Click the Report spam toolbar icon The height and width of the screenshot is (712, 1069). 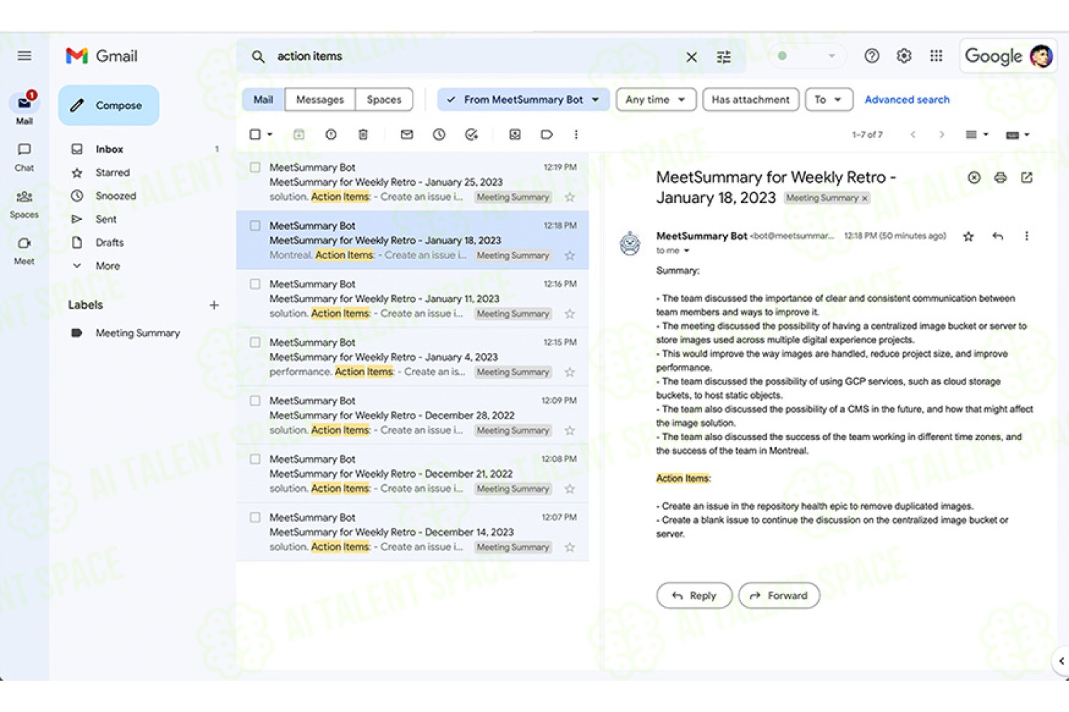pos(331,135)
